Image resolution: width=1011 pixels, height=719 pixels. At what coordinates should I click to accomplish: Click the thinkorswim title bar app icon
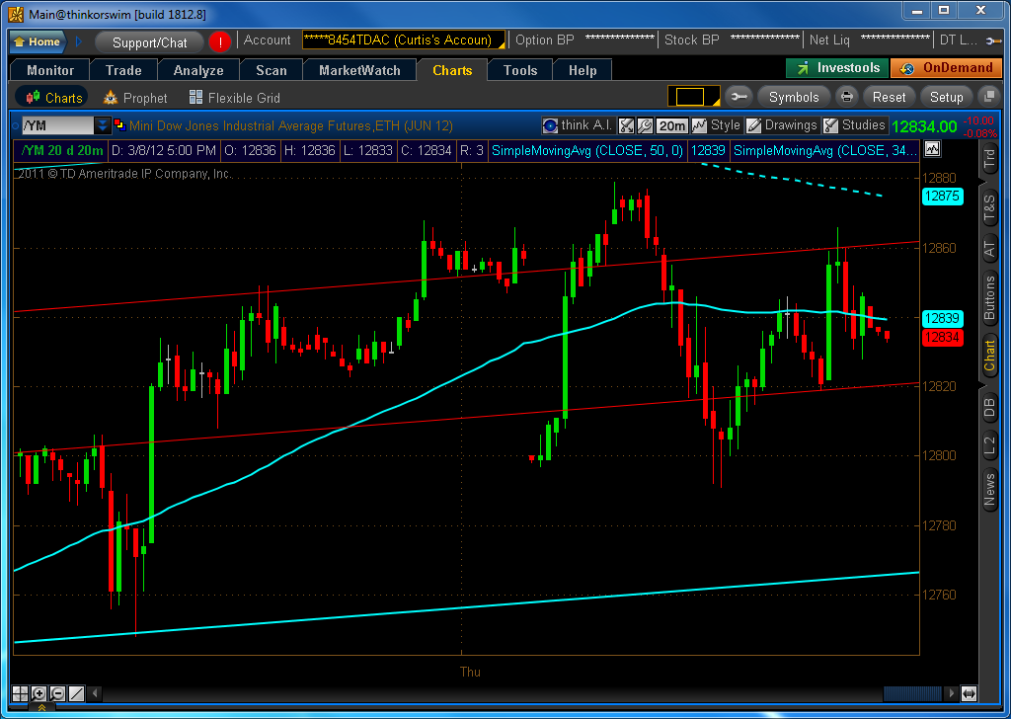point(16,14)
